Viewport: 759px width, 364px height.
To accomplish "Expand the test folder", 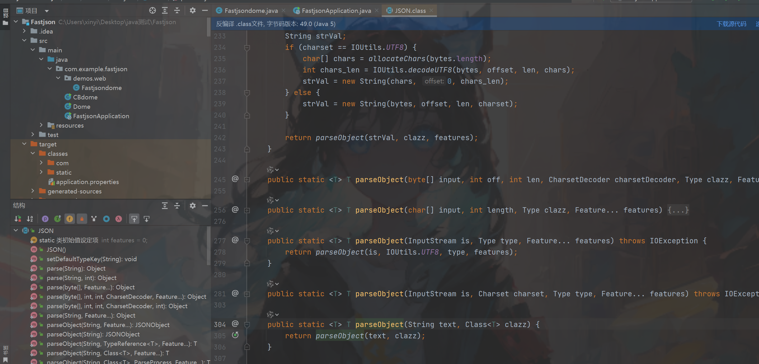I will click(33, 135).
